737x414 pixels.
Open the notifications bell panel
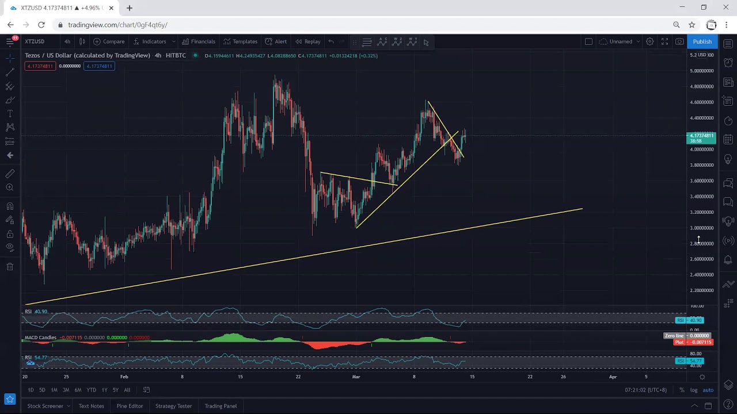(x=728, y=260)
